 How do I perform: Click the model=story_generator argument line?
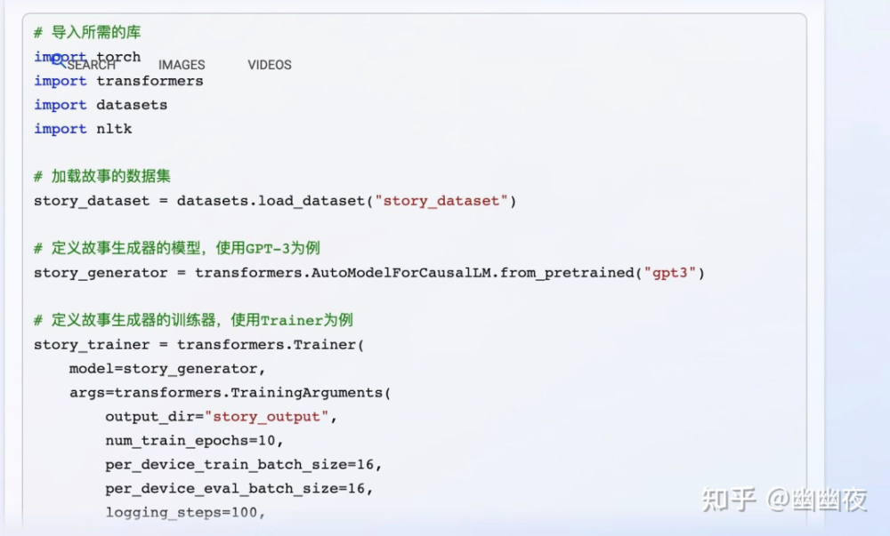point(167,369)
